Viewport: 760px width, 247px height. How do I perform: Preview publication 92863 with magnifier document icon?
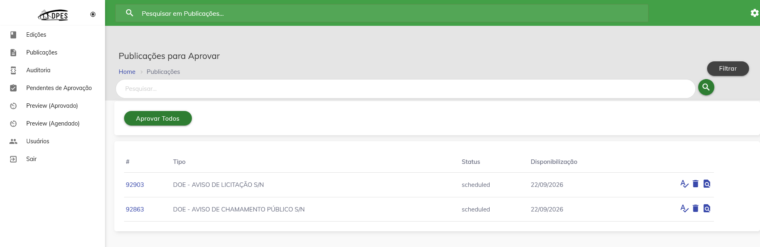click(x=707, y=209)
